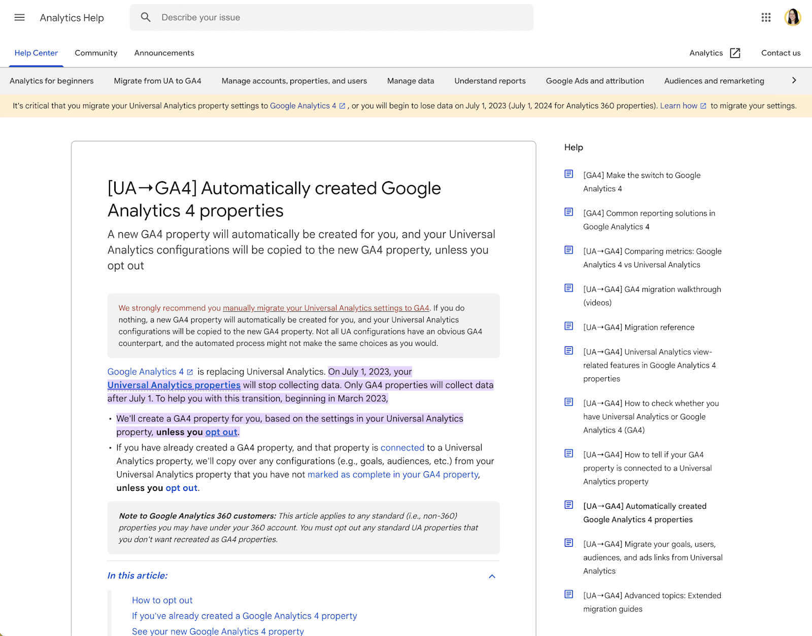Screen dimensions: 812x636
Task: Follow the banner Google Analytics 4 link
Action: pyautogui.click(x=303, y=105)
